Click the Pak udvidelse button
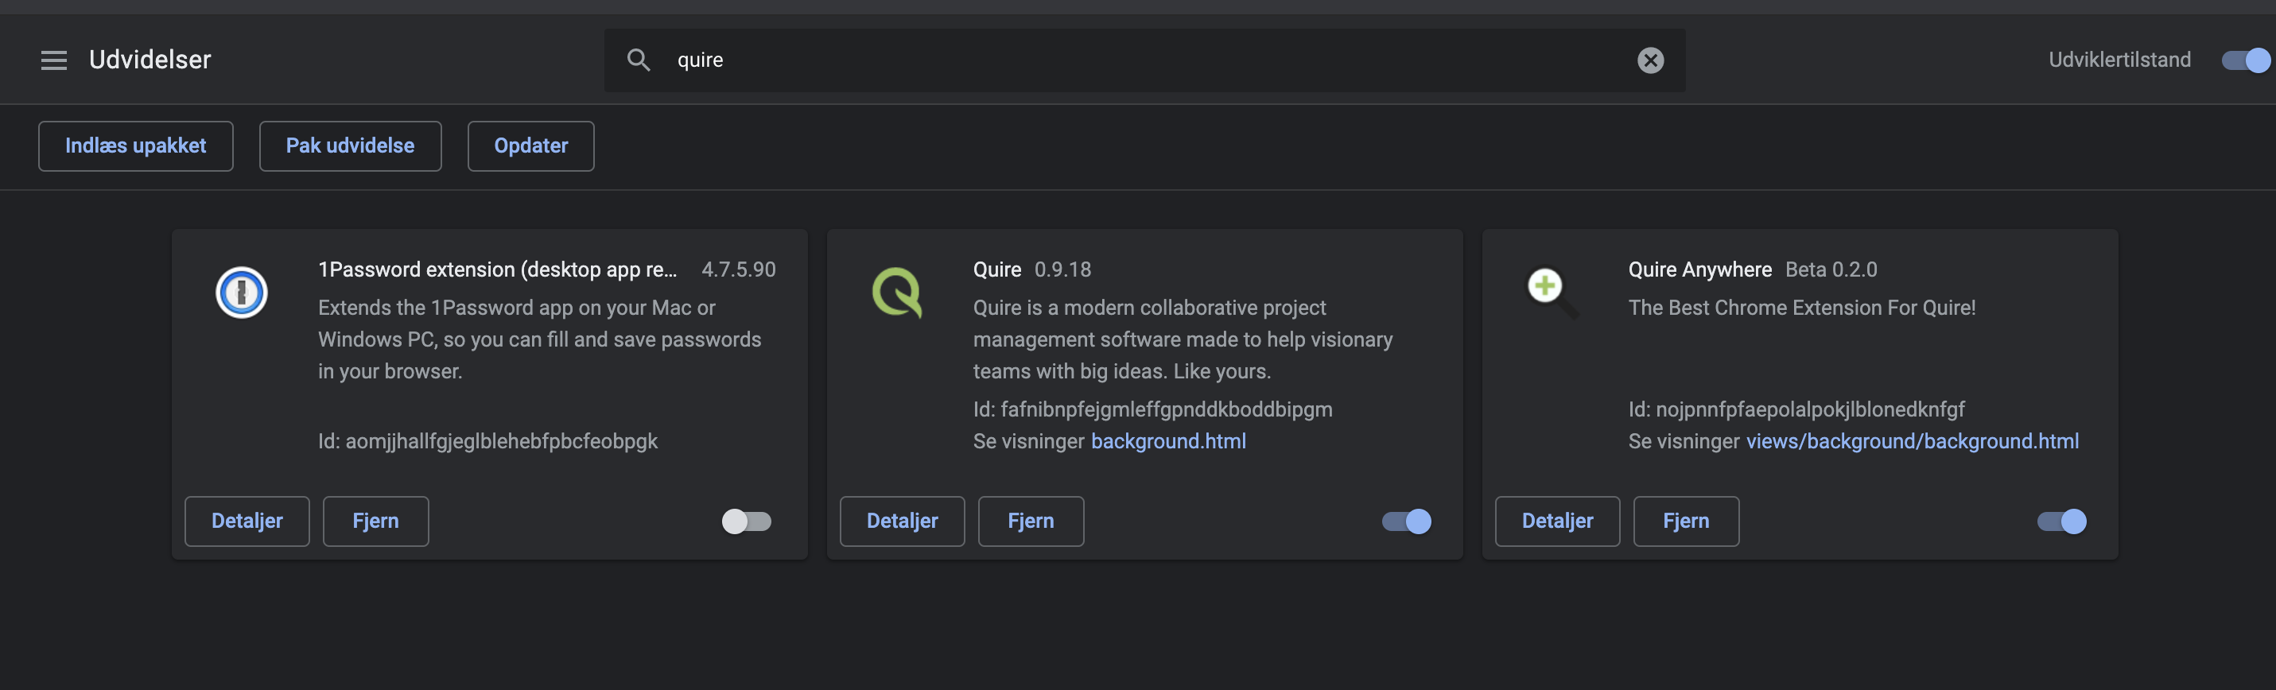Screen dimensions: 2276x690 coord(350,145)
